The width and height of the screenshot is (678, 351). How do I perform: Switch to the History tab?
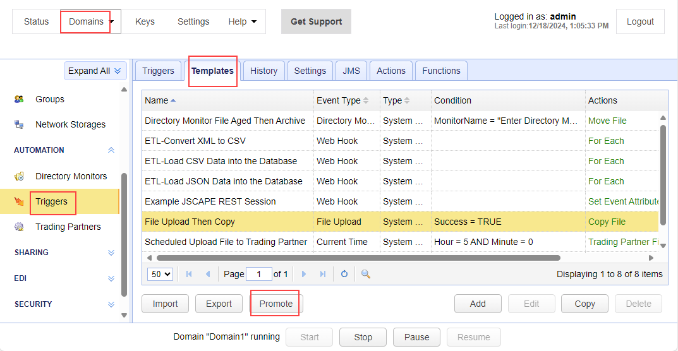[x=263, y=71]
